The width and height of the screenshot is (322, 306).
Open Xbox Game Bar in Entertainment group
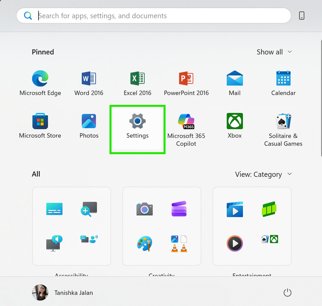point(269,209)
